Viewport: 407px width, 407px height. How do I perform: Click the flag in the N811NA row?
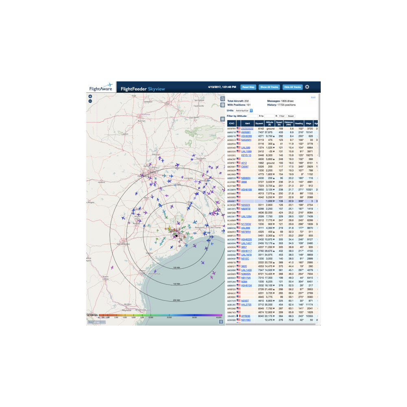click(x=238, y=278)
